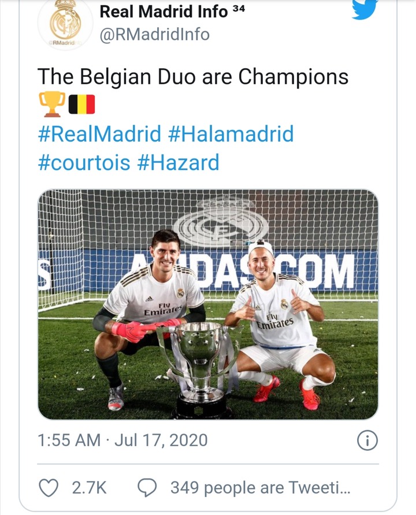Click the tweet text about Belgian Duo
This screenshot has height=515, width=416.
click(x=193, y=77)
